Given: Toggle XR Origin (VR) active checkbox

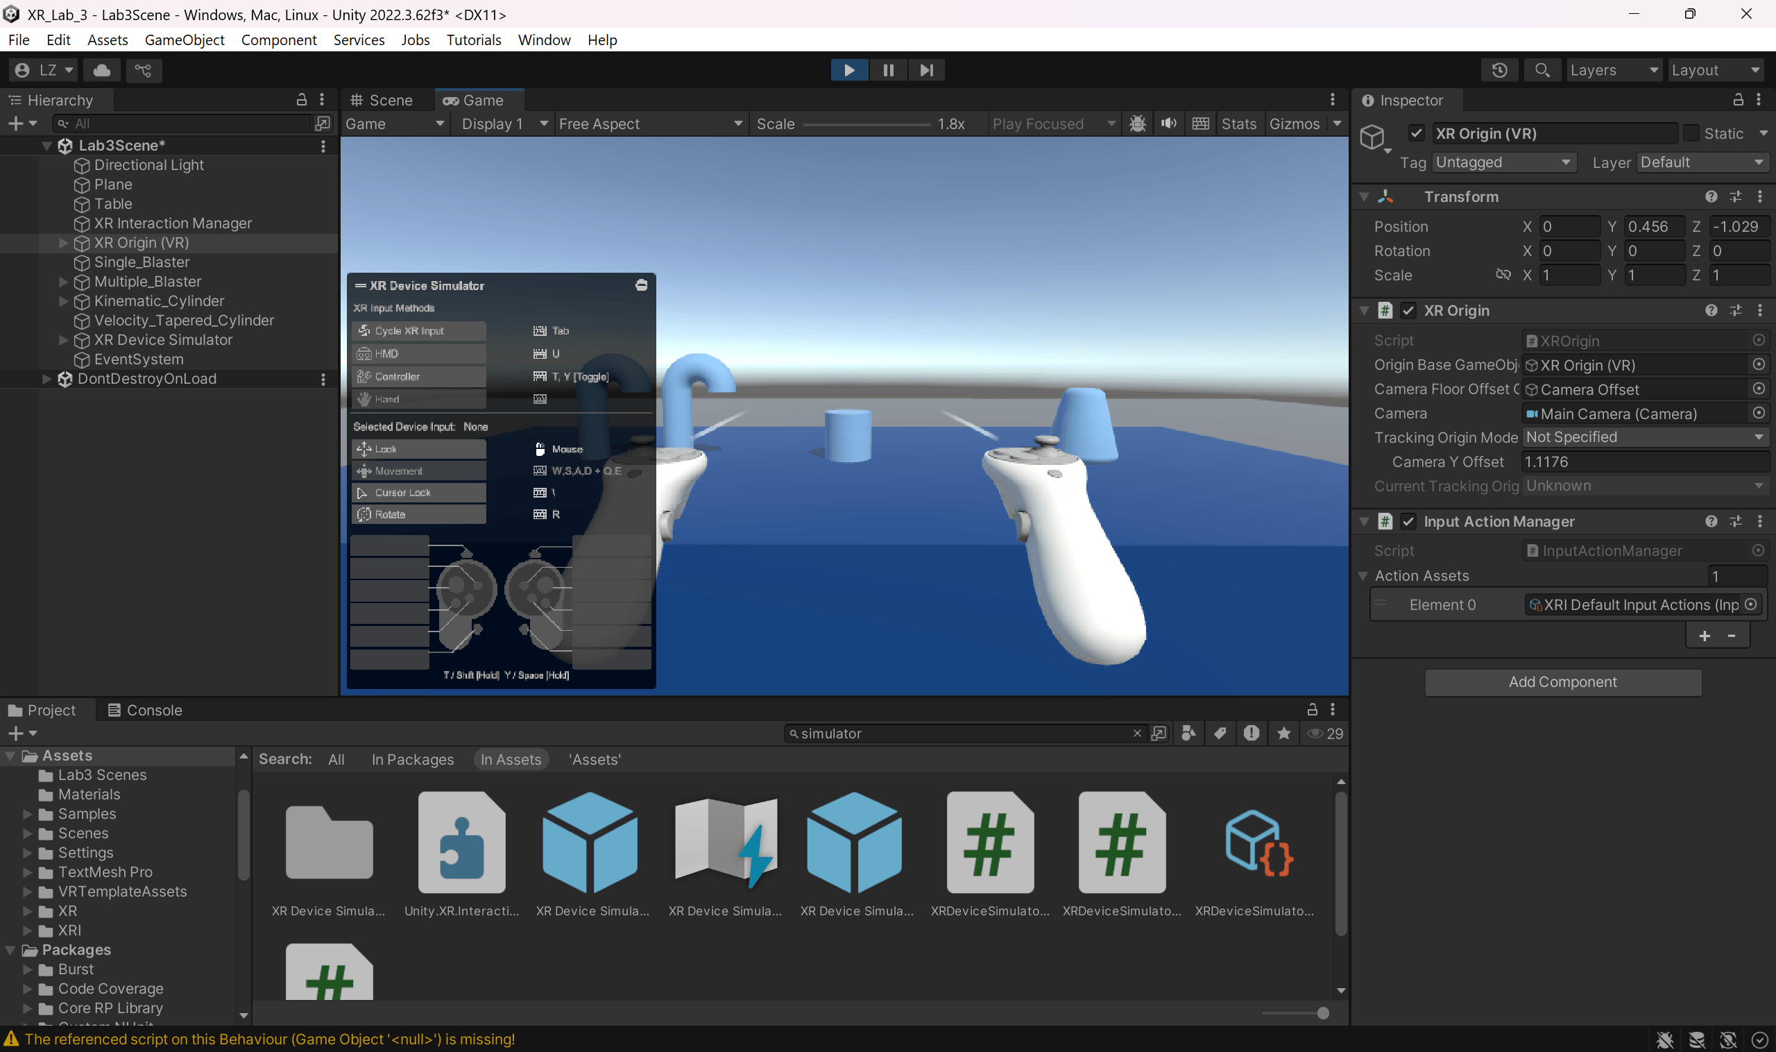Looking at the screenshot, I should pyautogui.click(x=1416, y=133).
